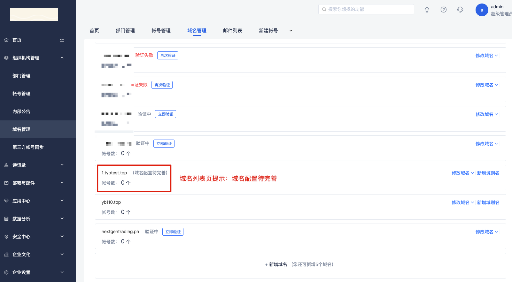Click 新增域别名 for 1.tybtest.top

point(488,173)
